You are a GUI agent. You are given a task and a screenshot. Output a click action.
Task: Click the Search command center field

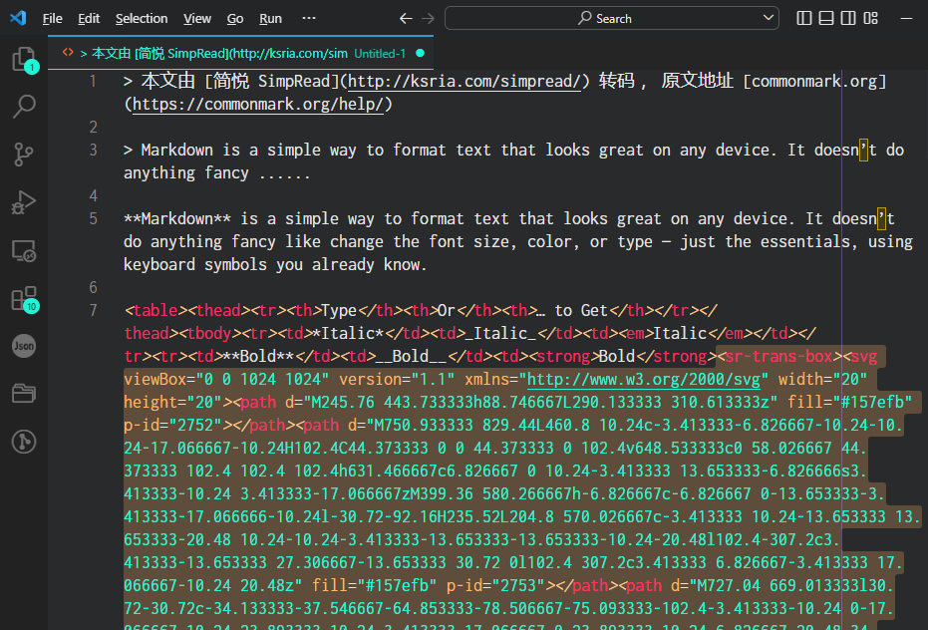[611, 18]
